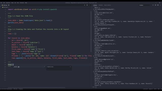Screen dimensions: 162x91
Task: Click 'hendrix.martin@ontagene.biz' in terminal output
Action: pyautogui.click(x=106, y=75)
